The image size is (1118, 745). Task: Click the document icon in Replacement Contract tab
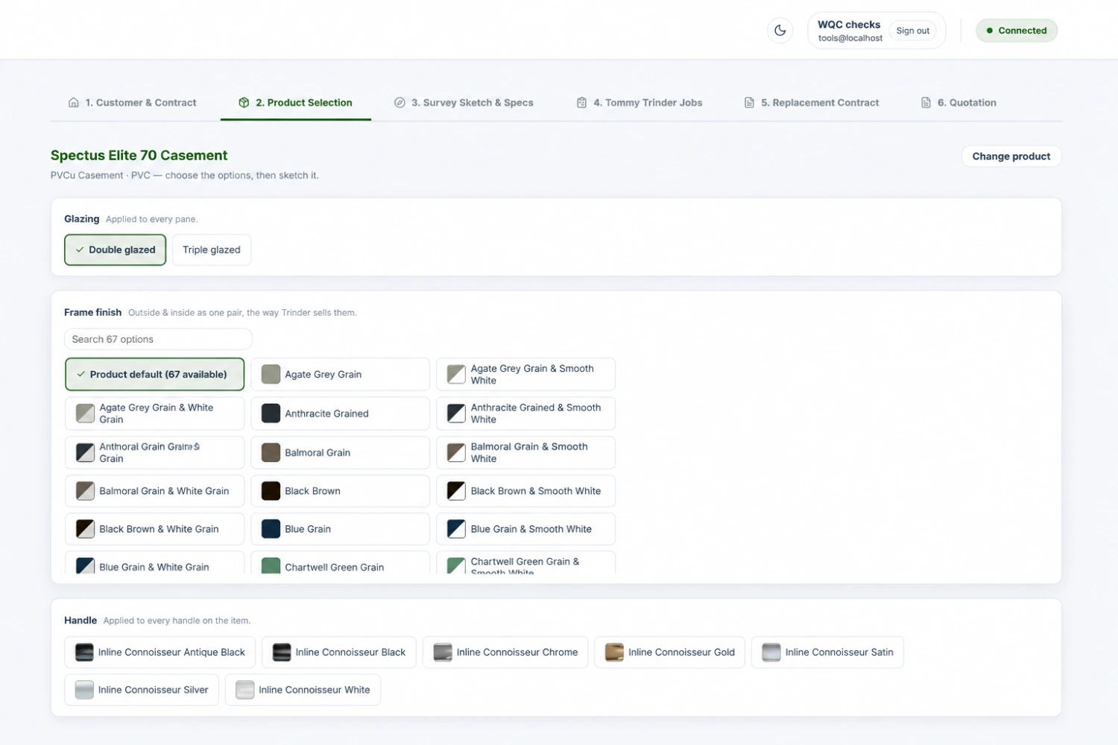(749, 103)
